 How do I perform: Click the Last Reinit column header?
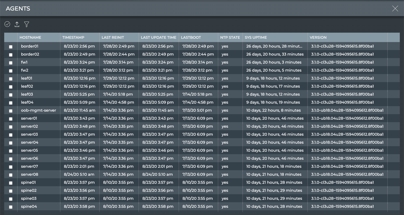(x=113, y=37)
